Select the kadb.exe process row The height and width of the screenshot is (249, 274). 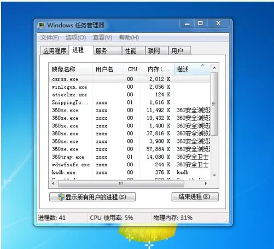tap(130, 172)
